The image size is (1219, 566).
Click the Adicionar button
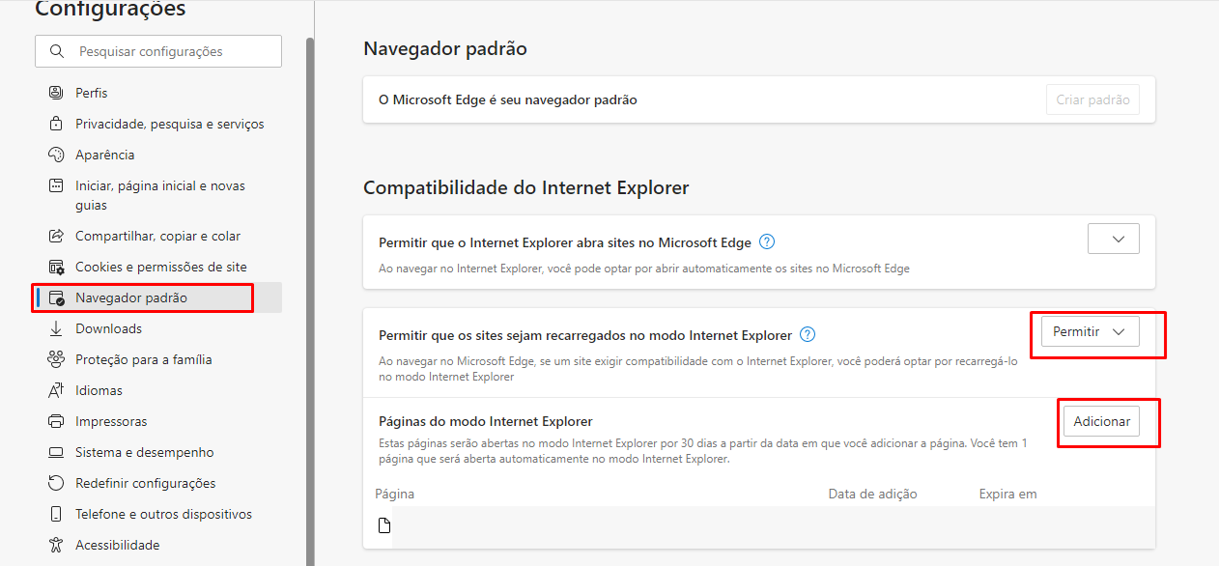tap(1101, 422)
